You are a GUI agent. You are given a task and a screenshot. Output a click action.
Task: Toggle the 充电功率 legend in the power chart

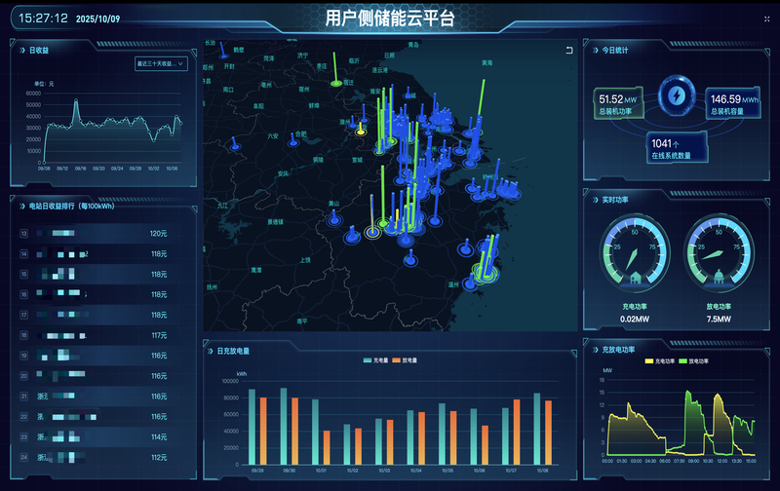pyautogui.click(x=665, y=360)
